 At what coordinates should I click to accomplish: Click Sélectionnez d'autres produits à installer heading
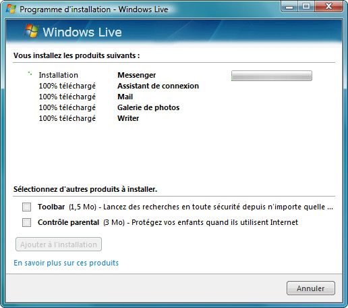[85, 189]
